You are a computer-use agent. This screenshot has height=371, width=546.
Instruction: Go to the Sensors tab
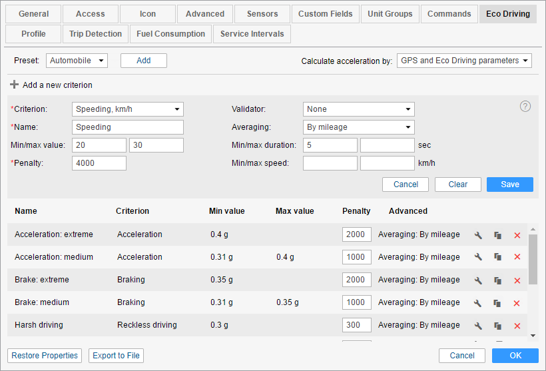262,14
